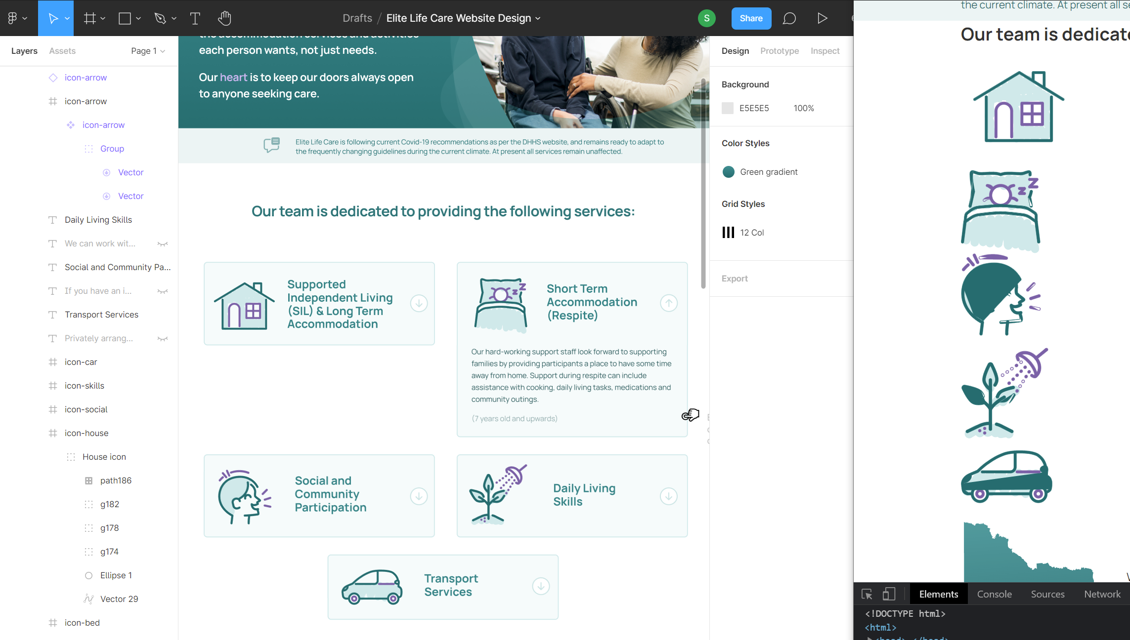This screenshot has height=640, width=1130.
Task: Click the house icon in browser preview
Action: 1018,107
